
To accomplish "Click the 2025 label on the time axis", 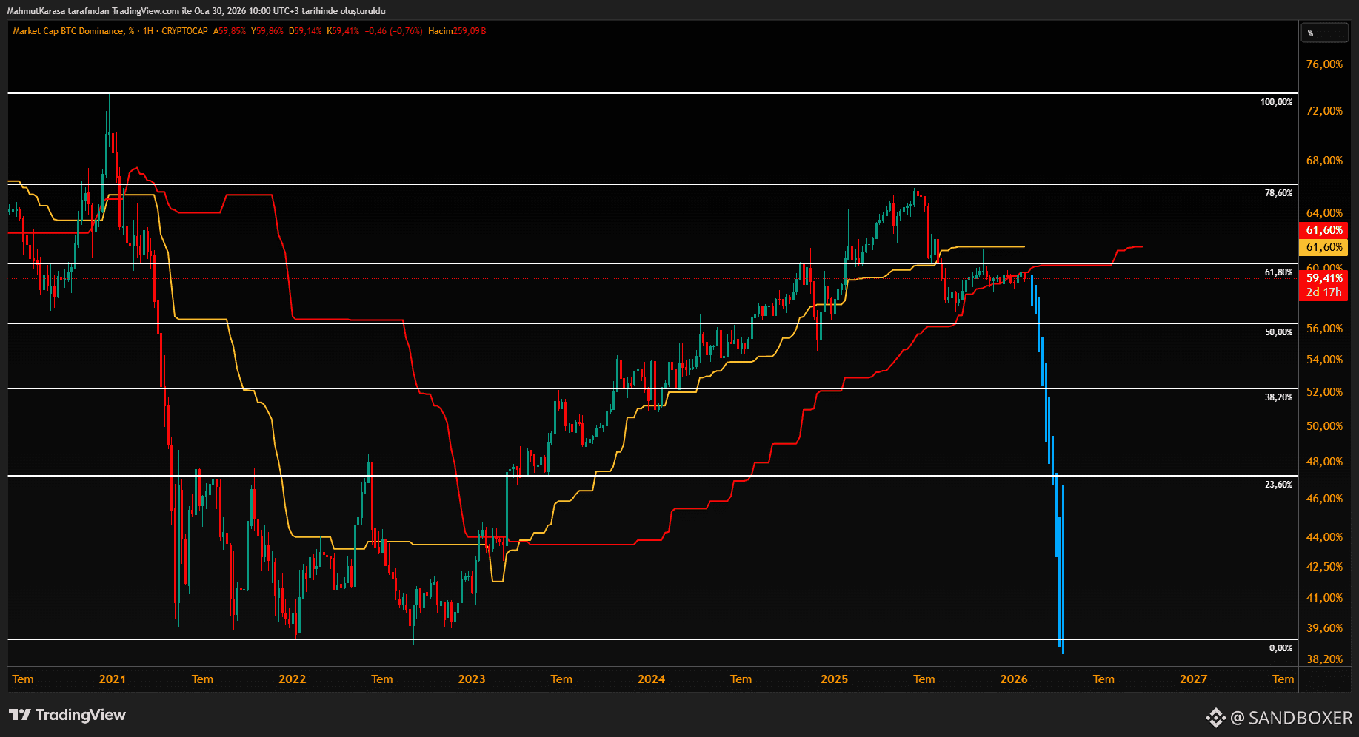I will pos(834,679).
